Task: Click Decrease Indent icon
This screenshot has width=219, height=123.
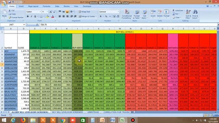Action: pos(72,16)
